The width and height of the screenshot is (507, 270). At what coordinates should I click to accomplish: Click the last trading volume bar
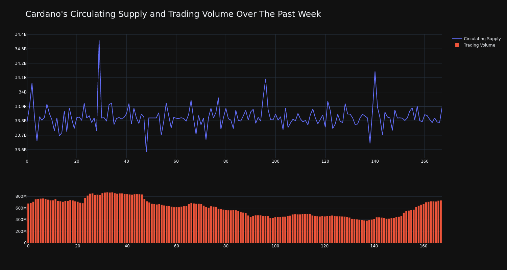[441, 222]
